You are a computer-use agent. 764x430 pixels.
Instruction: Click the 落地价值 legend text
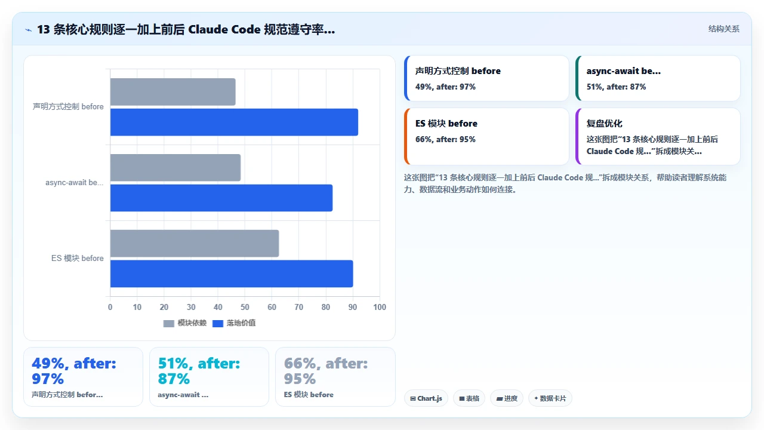click(x=241, y=323)
